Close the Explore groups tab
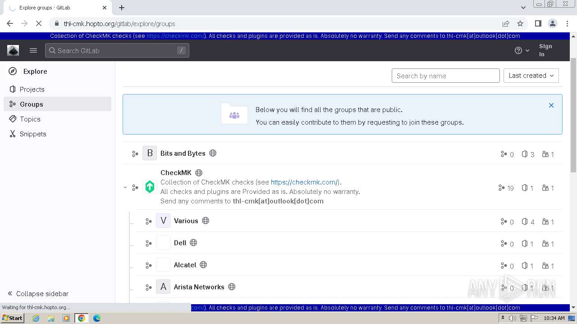Viewport: 577px width, 324px height. click(x=105, y=8)
